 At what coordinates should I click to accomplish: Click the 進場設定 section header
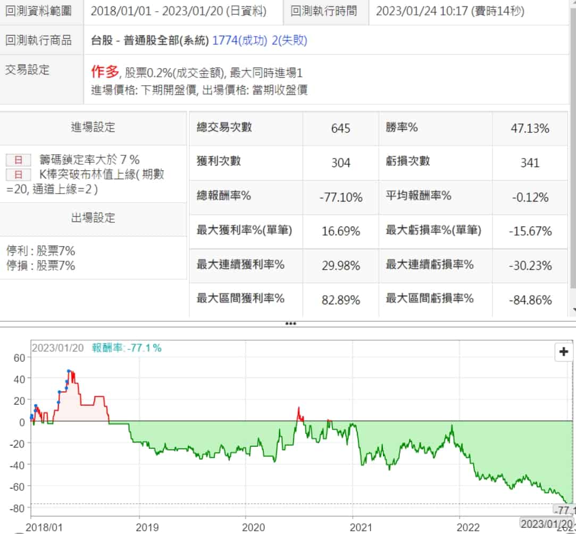tap(93, 127)
